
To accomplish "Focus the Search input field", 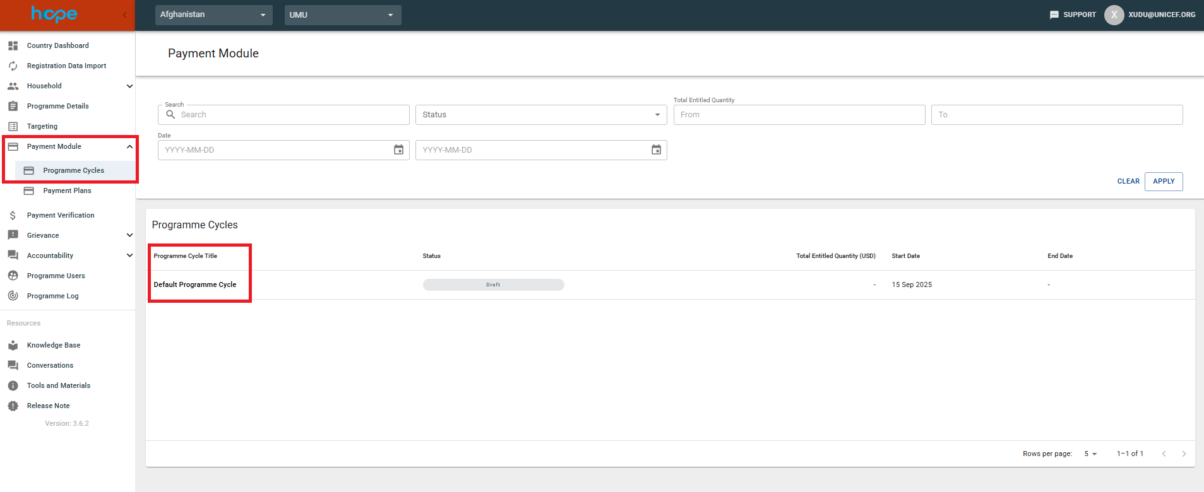I will [290, 115].
